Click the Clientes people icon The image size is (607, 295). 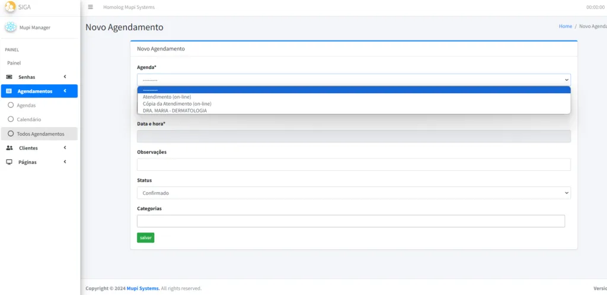9,148
